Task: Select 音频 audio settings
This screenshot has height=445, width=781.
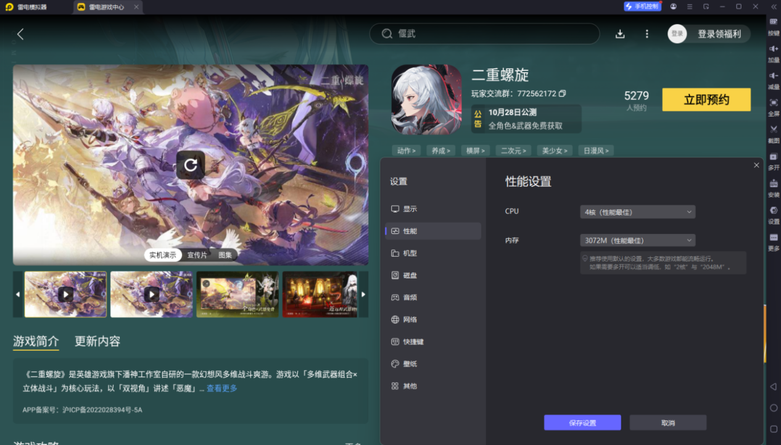Action: tap(432, 297)
